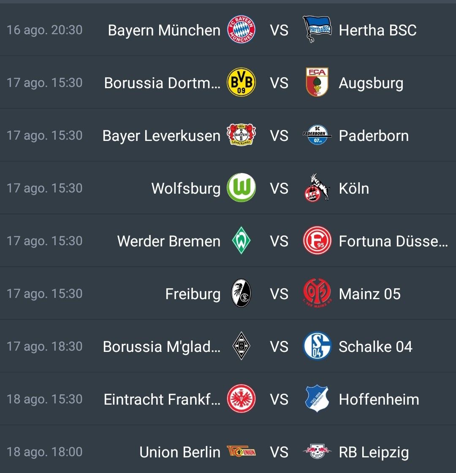Image resolution: width=456 pixels, height=473 pixels.
Task: Click the Fortuna Düsseldorf F95 badge
Action: coord(317,241)
